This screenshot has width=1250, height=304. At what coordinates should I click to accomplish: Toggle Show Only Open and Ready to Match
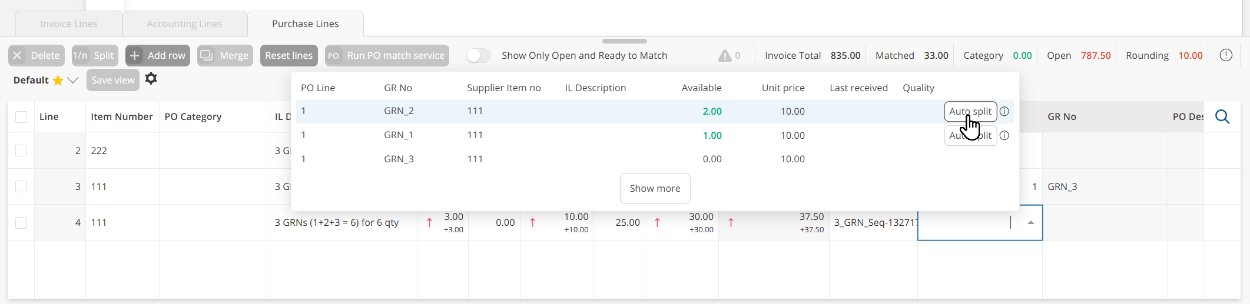[478, 56]
